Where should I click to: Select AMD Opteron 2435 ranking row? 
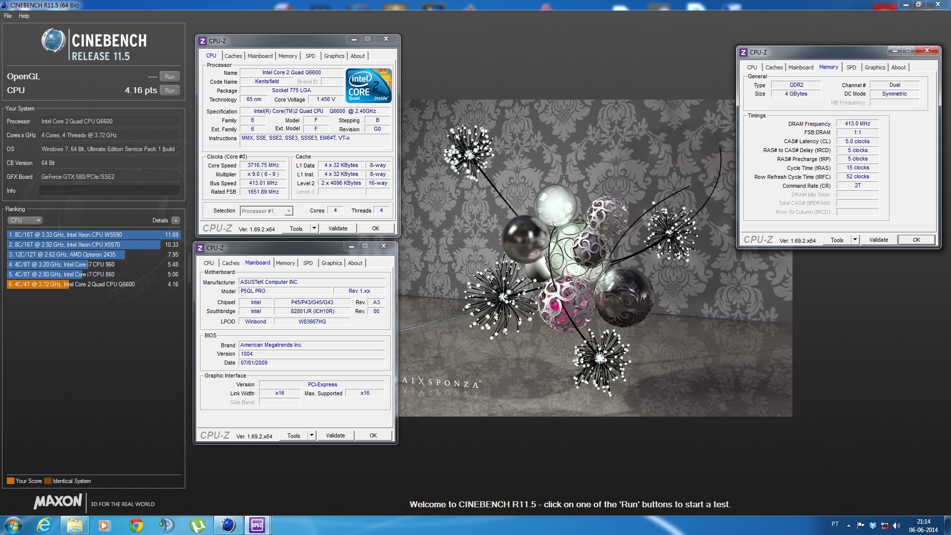click(x=94, y=255)
